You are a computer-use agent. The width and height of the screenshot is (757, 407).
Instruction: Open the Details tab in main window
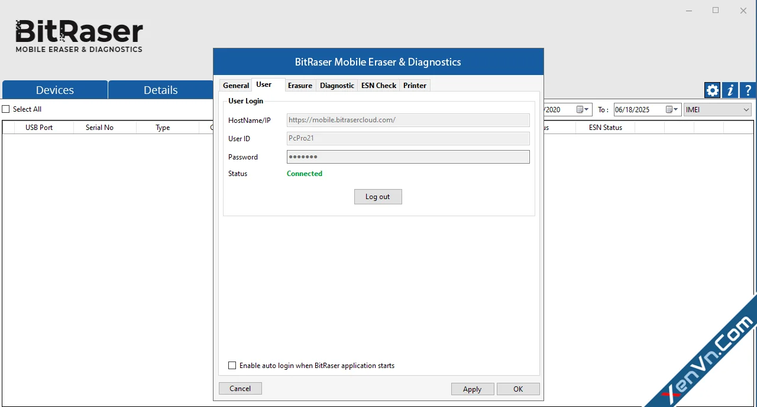point(161,90)
